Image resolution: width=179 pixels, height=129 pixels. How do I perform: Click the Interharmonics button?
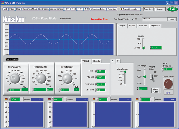[x=56, y=9]
